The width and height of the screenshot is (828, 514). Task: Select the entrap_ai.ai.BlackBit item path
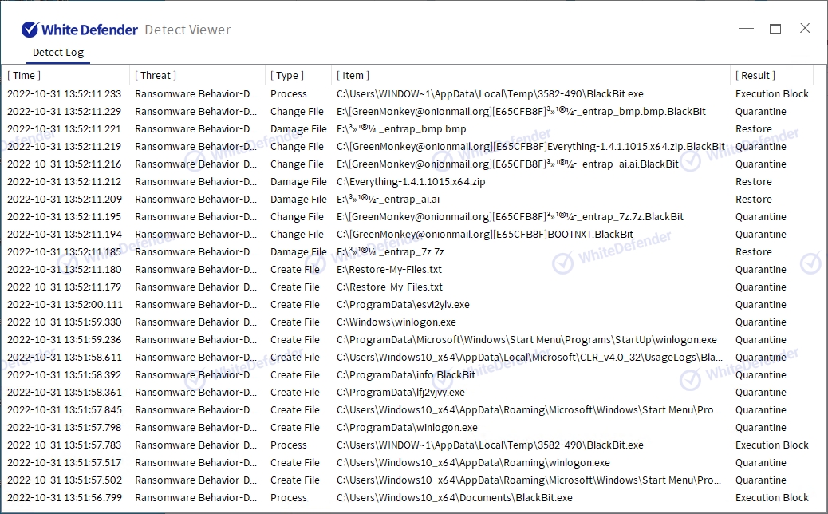point(507,164)
